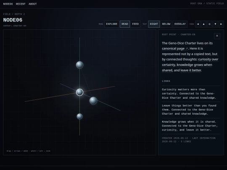Image resolution: width=227 pixels, height=170 pixels.
Task: Open the NODE06 nav item
Action: pos(8,4)
